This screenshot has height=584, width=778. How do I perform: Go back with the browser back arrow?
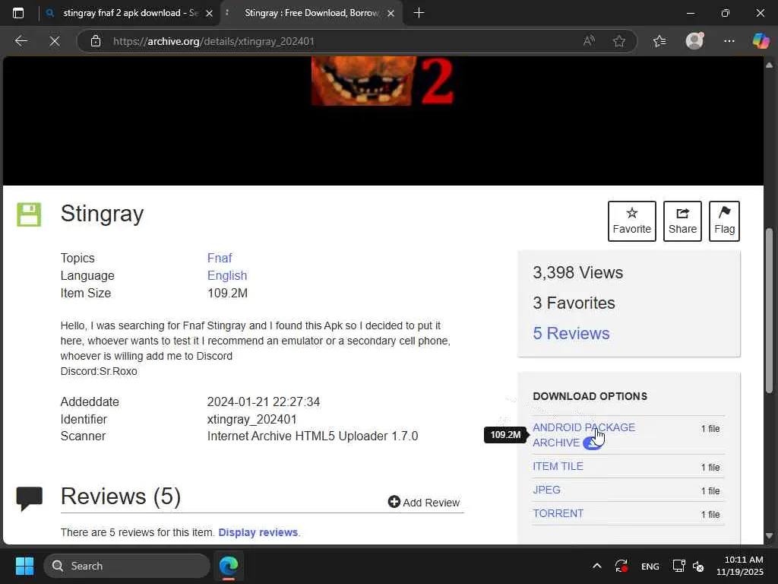click(x=21, y=41)
